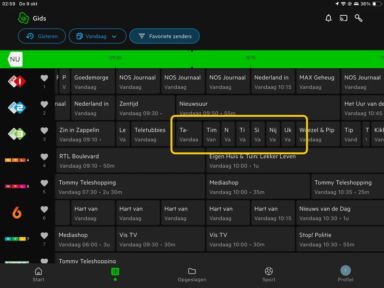Screen dimensions: 384x288
Task: Open Nieuws van de Dag program
Action: tap(340, 213)
